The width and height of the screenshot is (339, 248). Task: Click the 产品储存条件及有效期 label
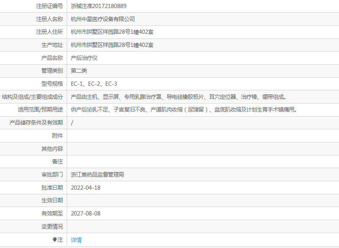click(36, 123)
